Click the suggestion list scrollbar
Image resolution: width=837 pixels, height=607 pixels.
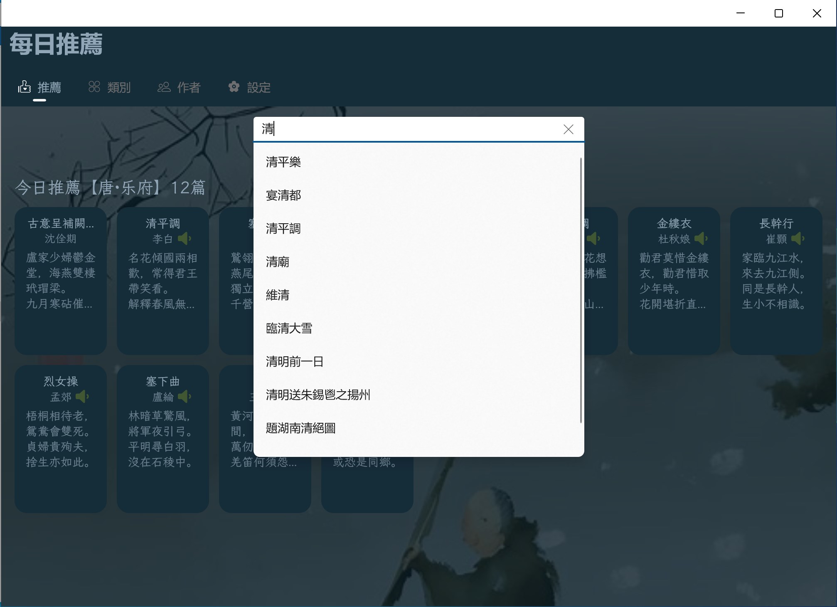click(580, 291)
